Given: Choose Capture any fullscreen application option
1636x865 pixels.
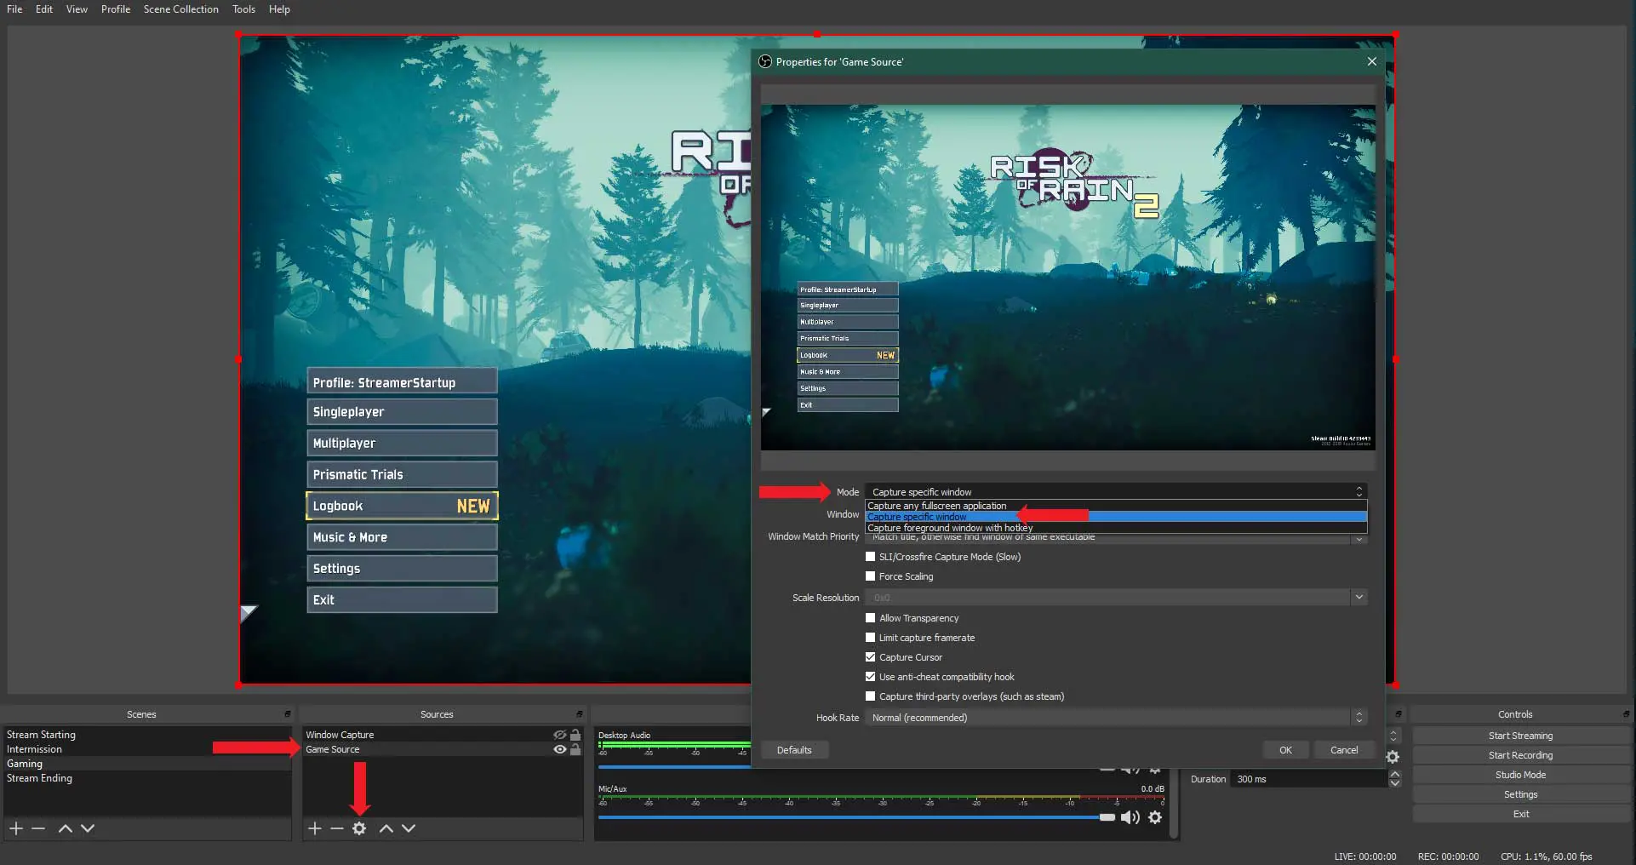Looking at the screenshot, I should pyautogui.click(x=1116, y=506).
